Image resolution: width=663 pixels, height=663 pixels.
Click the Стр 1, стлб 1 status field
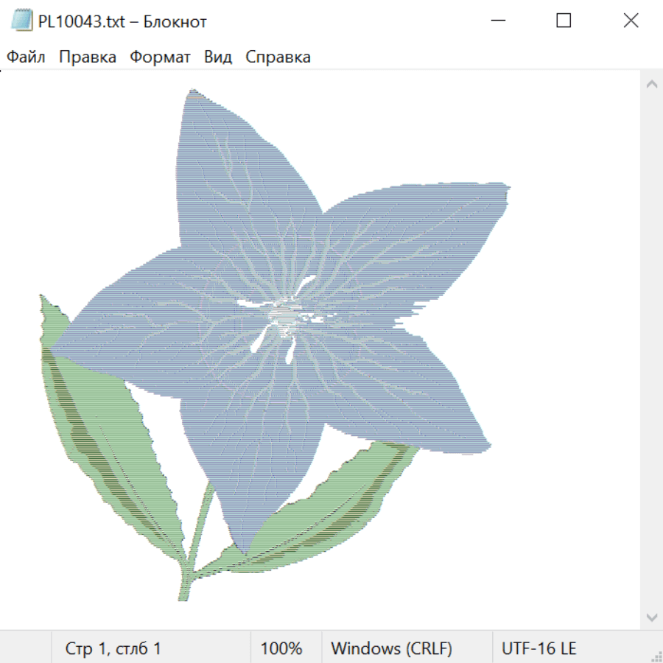click(113, 649)
